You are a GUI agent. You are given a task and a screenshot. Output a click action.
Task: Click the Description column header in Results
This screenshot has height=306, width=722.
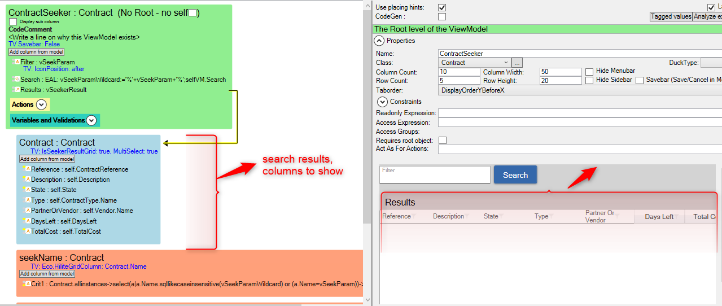[x=448, y=217]
